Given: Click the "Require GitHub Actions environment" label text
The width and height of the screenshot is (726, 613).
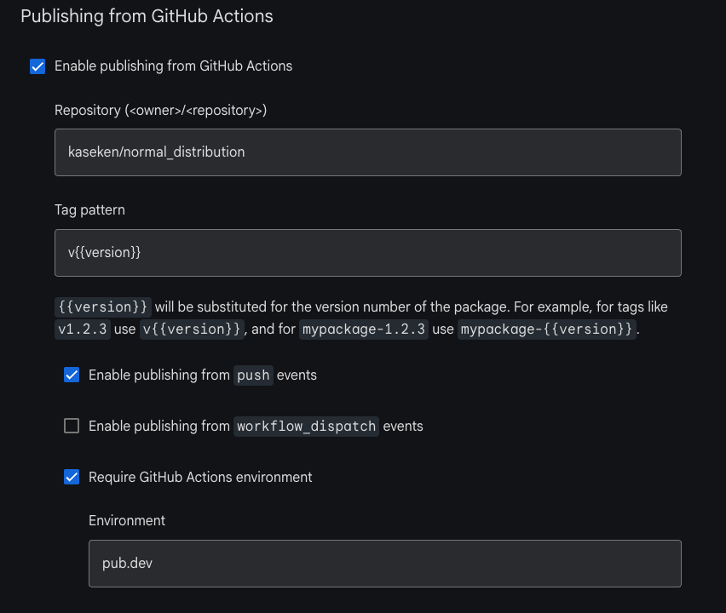Looking at the screenshot, I should (200, 477).
